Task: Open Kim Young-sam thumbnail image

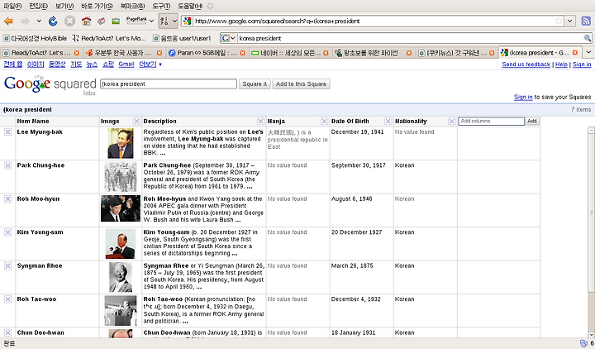Action: coord(121,244)
